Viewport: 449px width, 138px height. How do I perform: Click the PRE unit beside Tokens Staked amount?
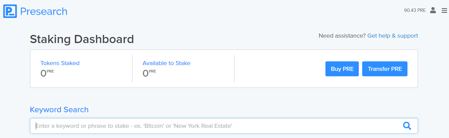[x=50, y=71]
